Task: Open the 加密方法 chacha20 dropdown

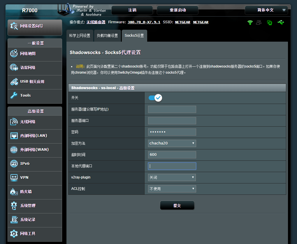Action: (172, 143)
